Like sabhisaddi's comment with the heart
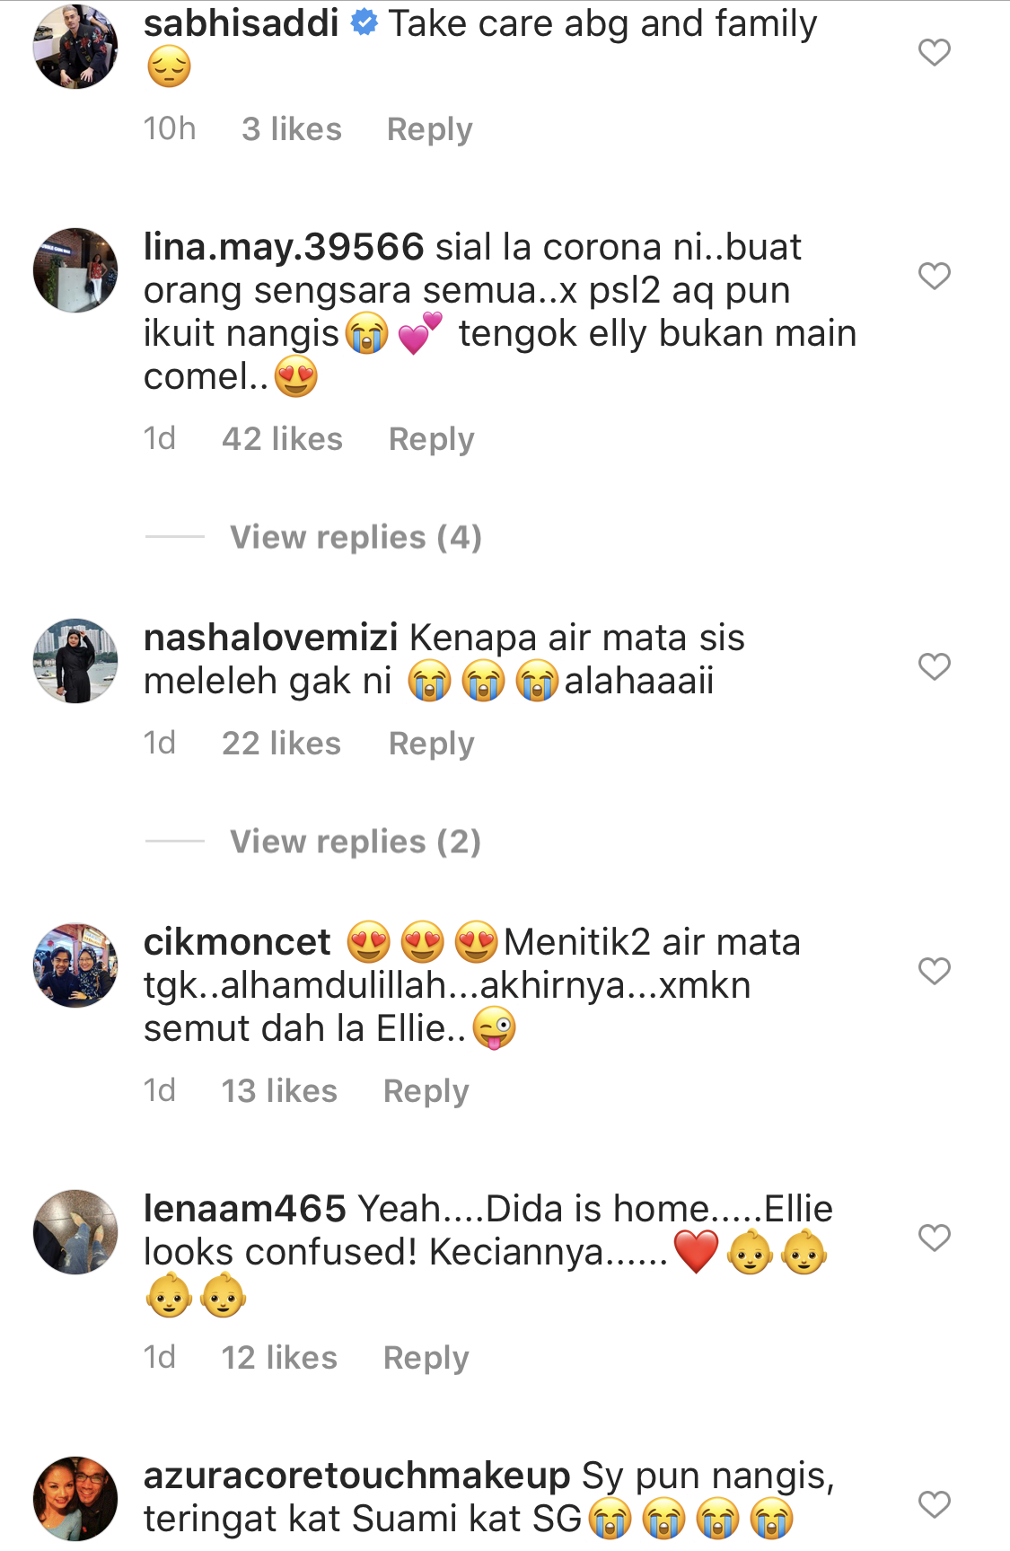This screenshot has height=1551, width=1010. click(x=934, y=52)
